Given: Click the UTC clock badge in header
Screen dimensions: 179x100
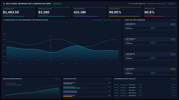Looking at the screenshot, I should 171,4.
